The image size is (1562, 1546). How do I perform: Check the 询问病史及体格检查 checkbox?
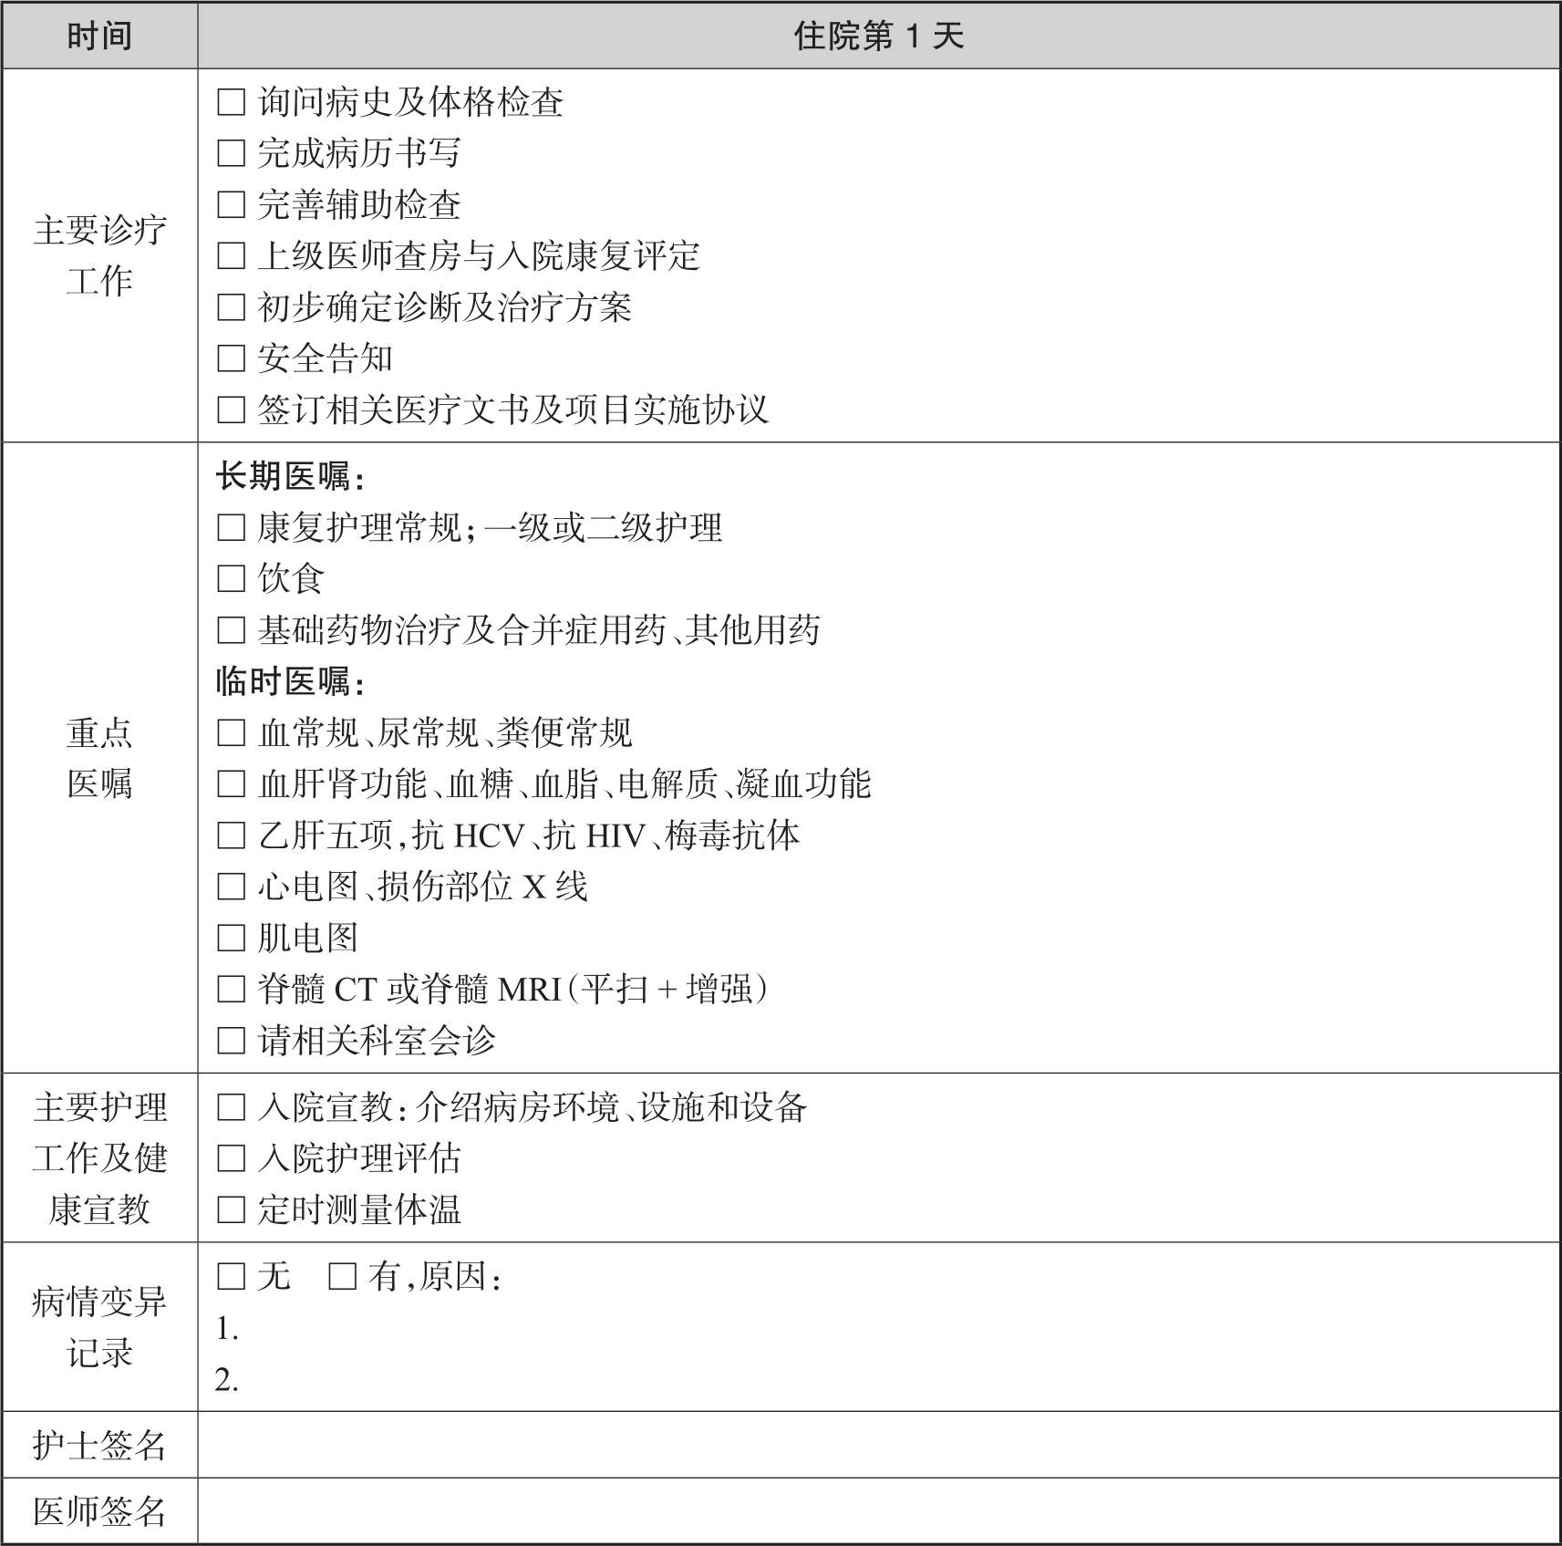click(x=232, y=102)
